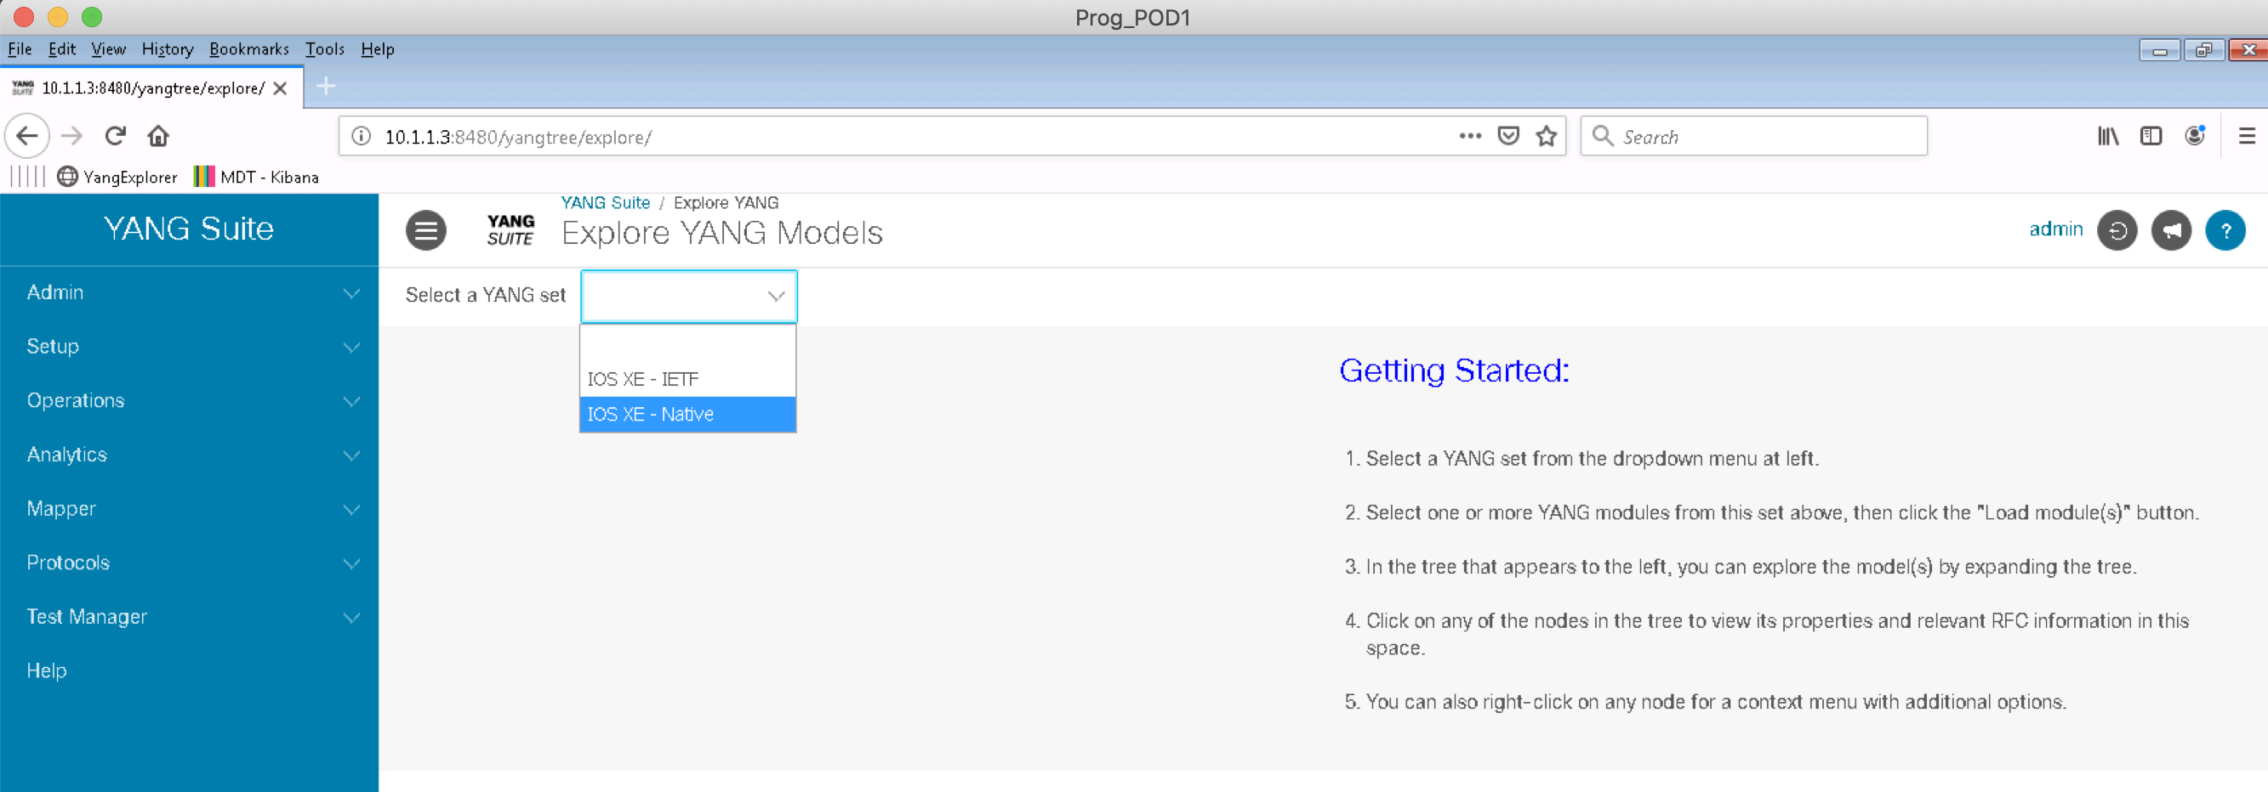
Task: Expand the Setup sidebar section
Action: pyautogui.click(x=190, y=347)
